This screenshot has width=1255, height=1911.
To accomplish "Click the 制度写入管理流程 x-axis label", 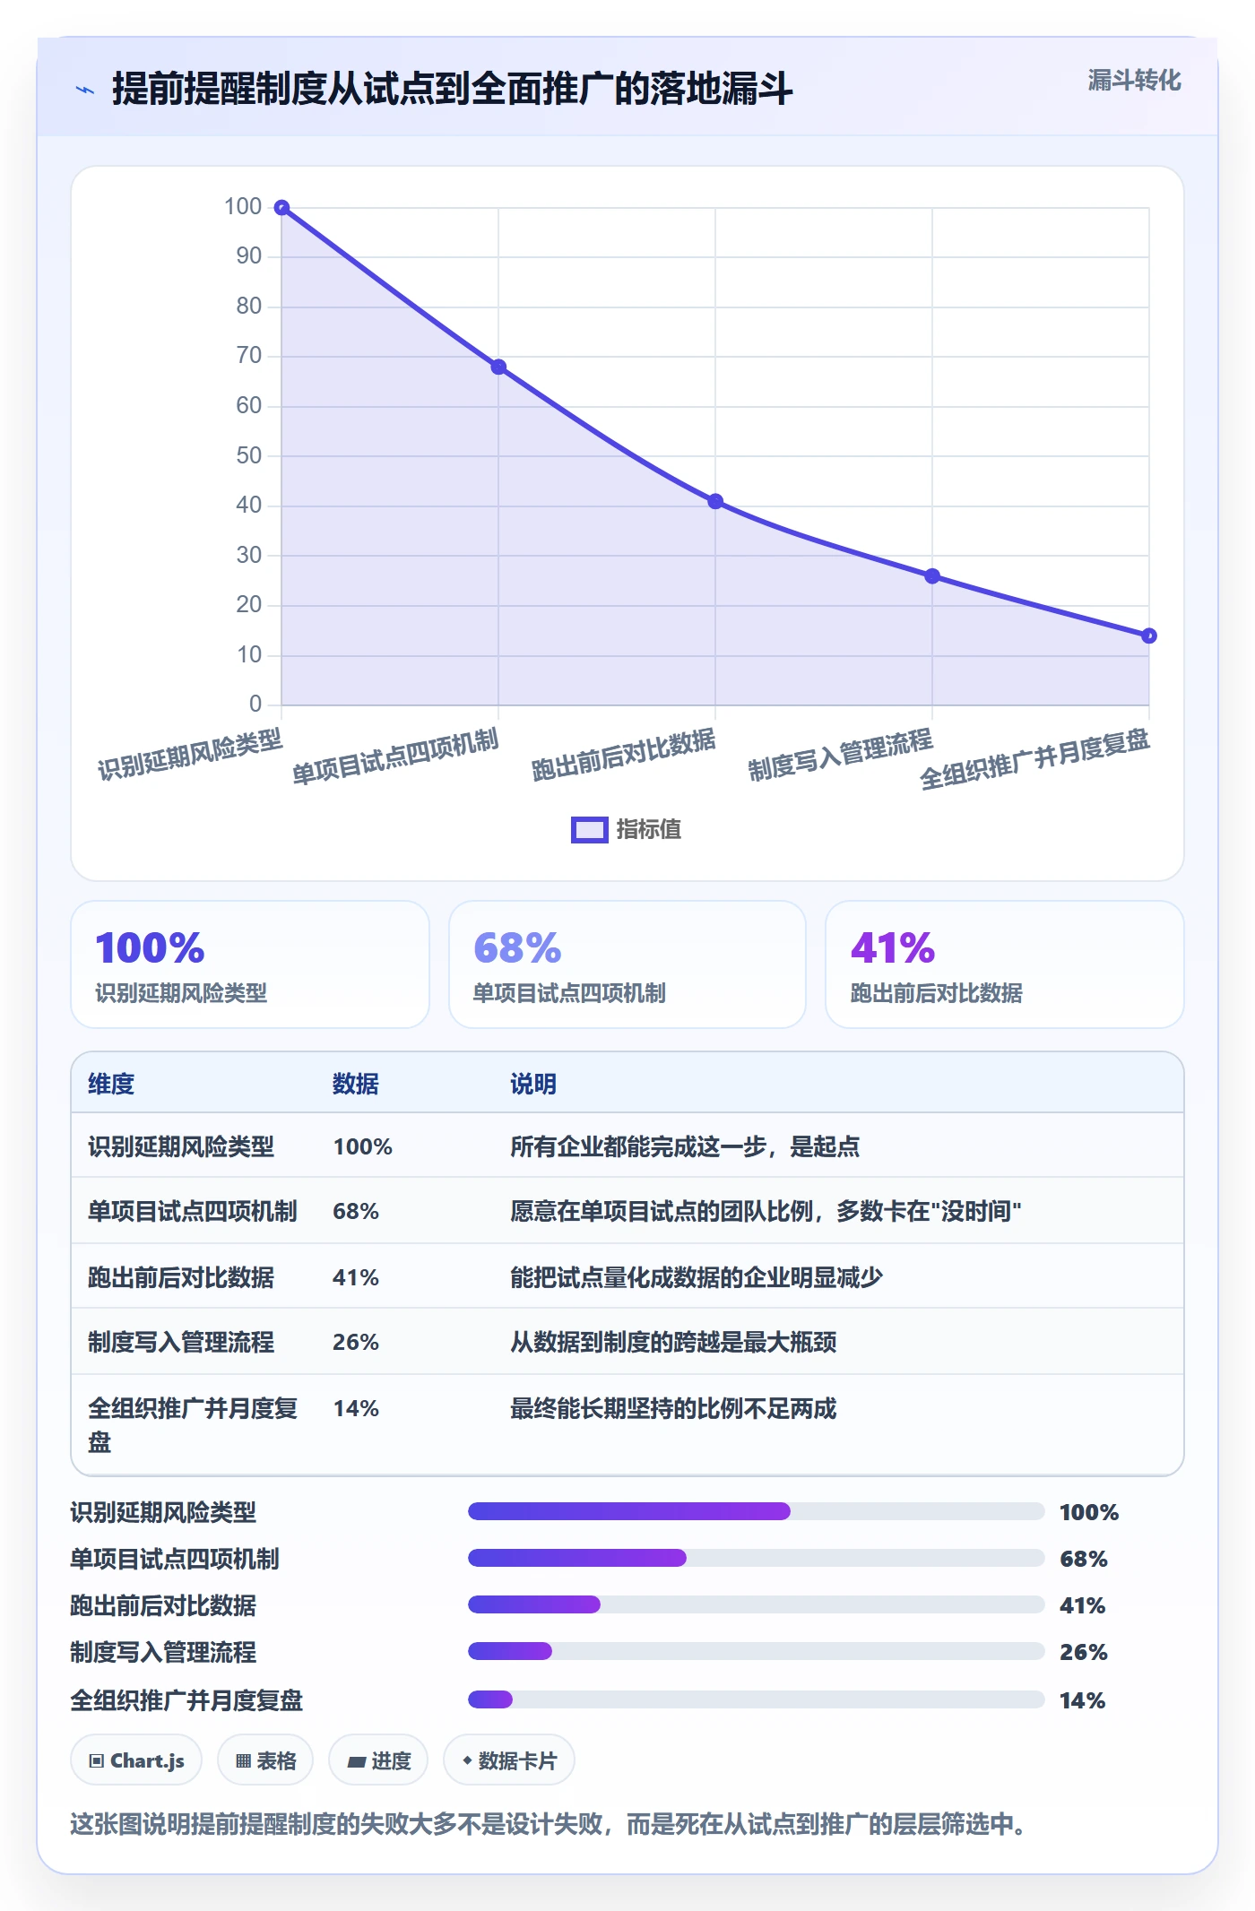I will (841, 755).
